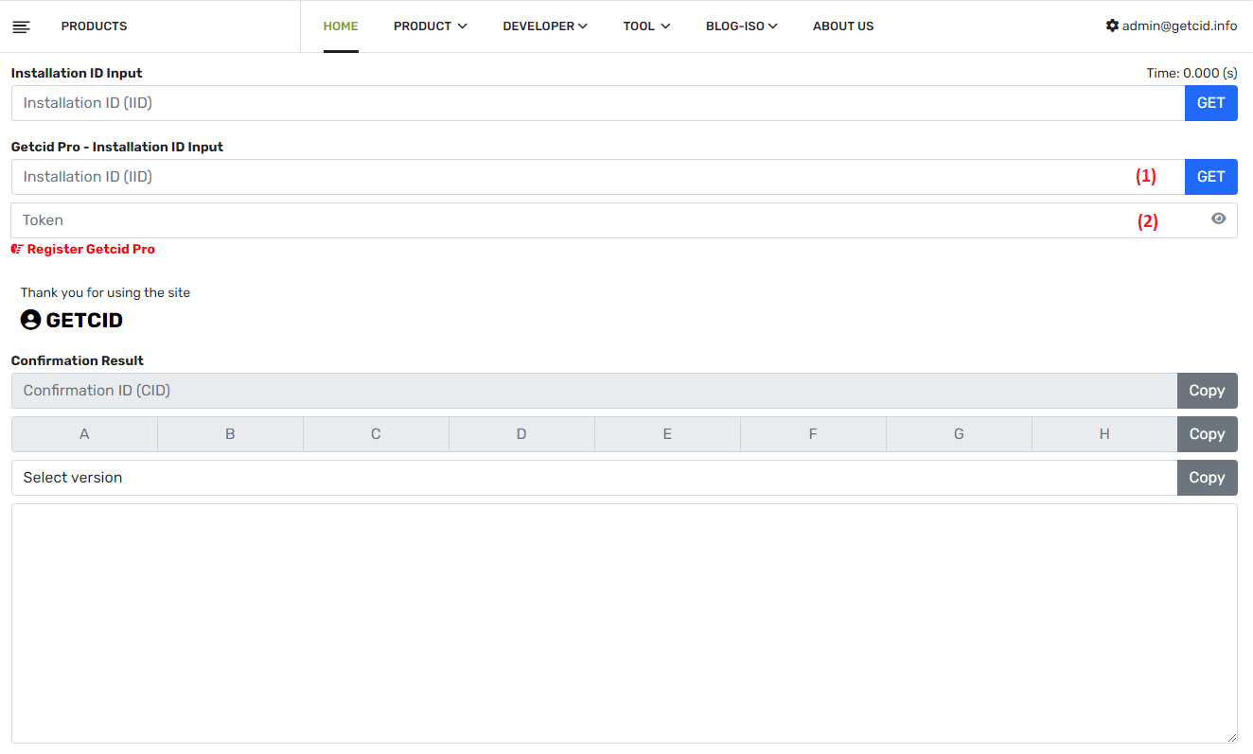Click the "Time: 0.000 (s)" readout

[x=1191, y=73]
